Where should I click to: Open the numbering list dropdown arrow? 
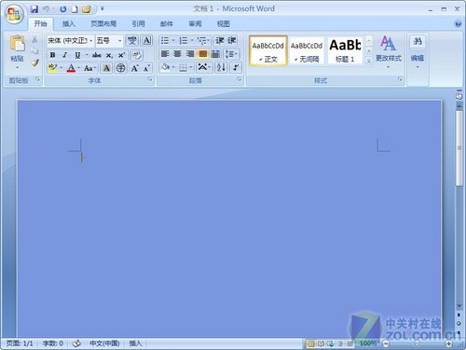click(192, 40)
